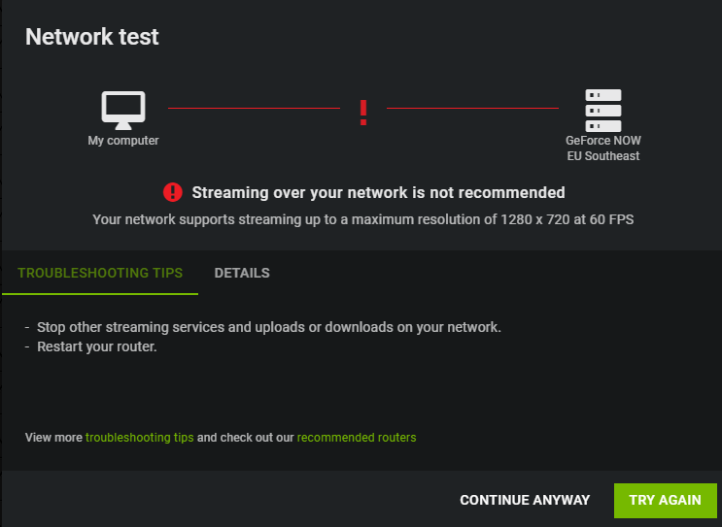Screen dimensions: 722x527
Task: Click the red line leading to the server
Action: pos(472,108)
